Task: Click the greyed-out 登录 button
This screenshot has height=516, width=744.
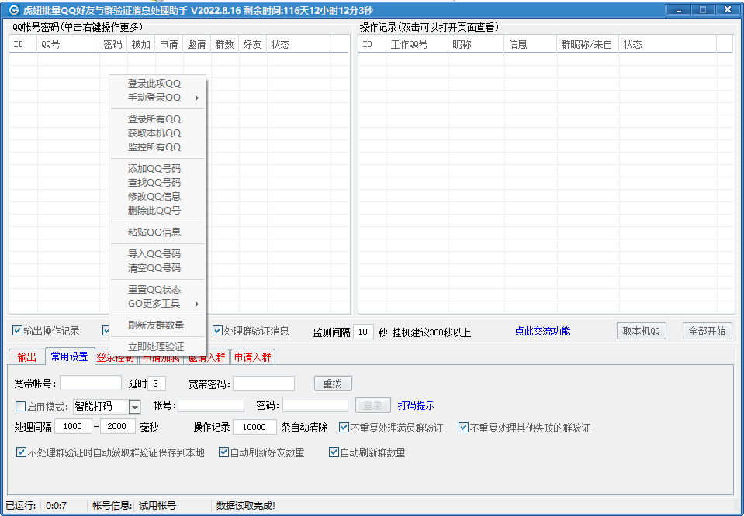Action: tap(373, 405)
